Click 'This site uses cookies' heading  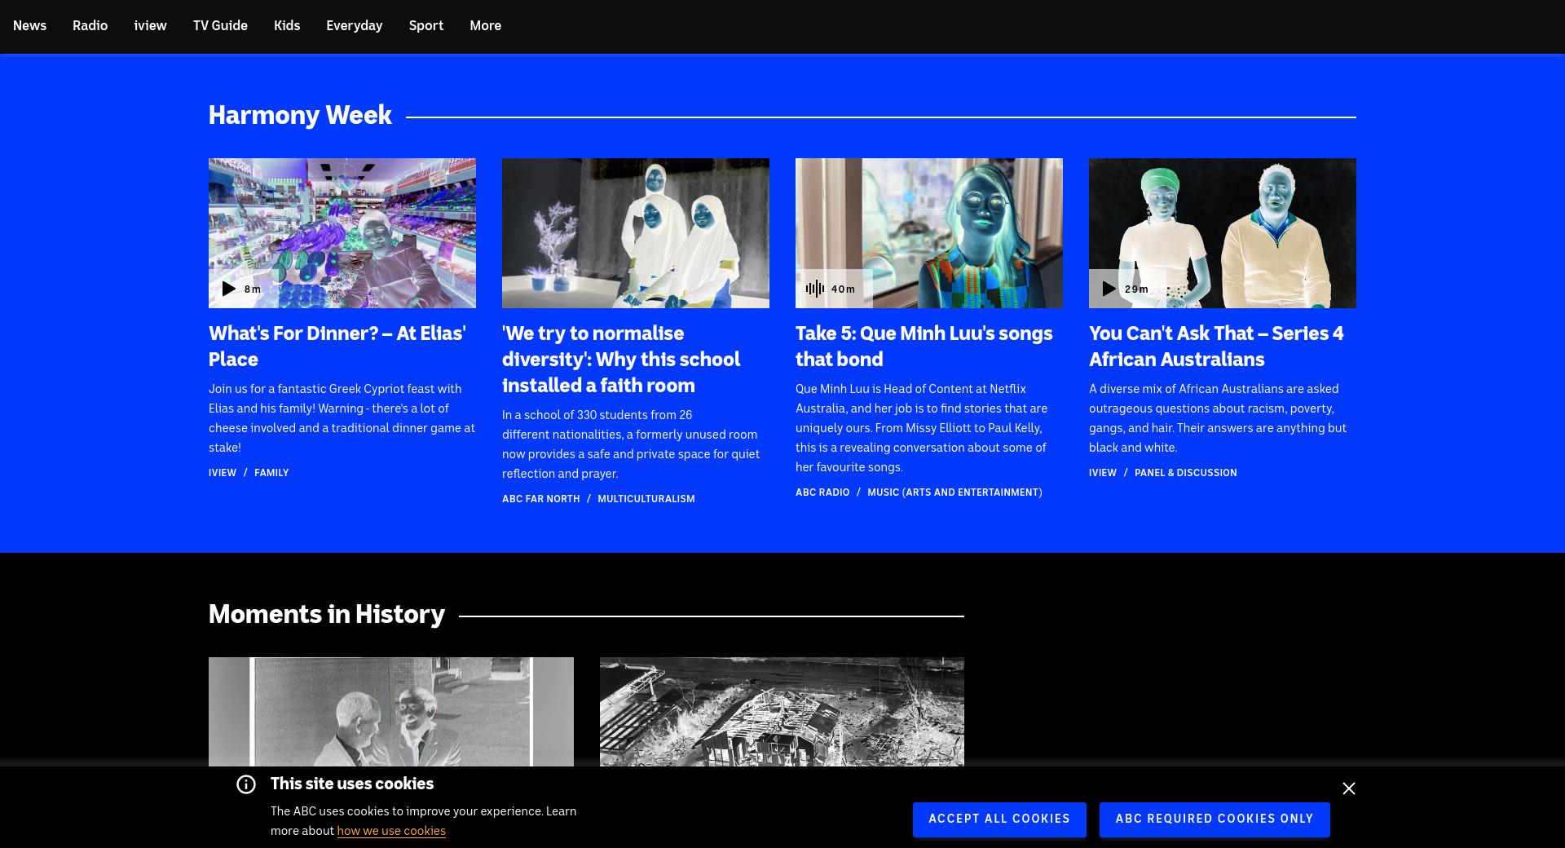click(352, 784)
